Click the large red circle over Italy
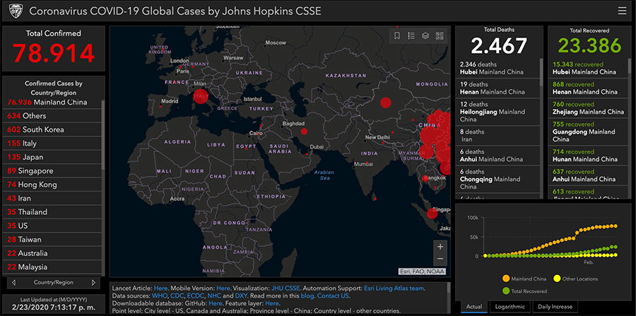The image size is (636, 316). tap(201, 96)
